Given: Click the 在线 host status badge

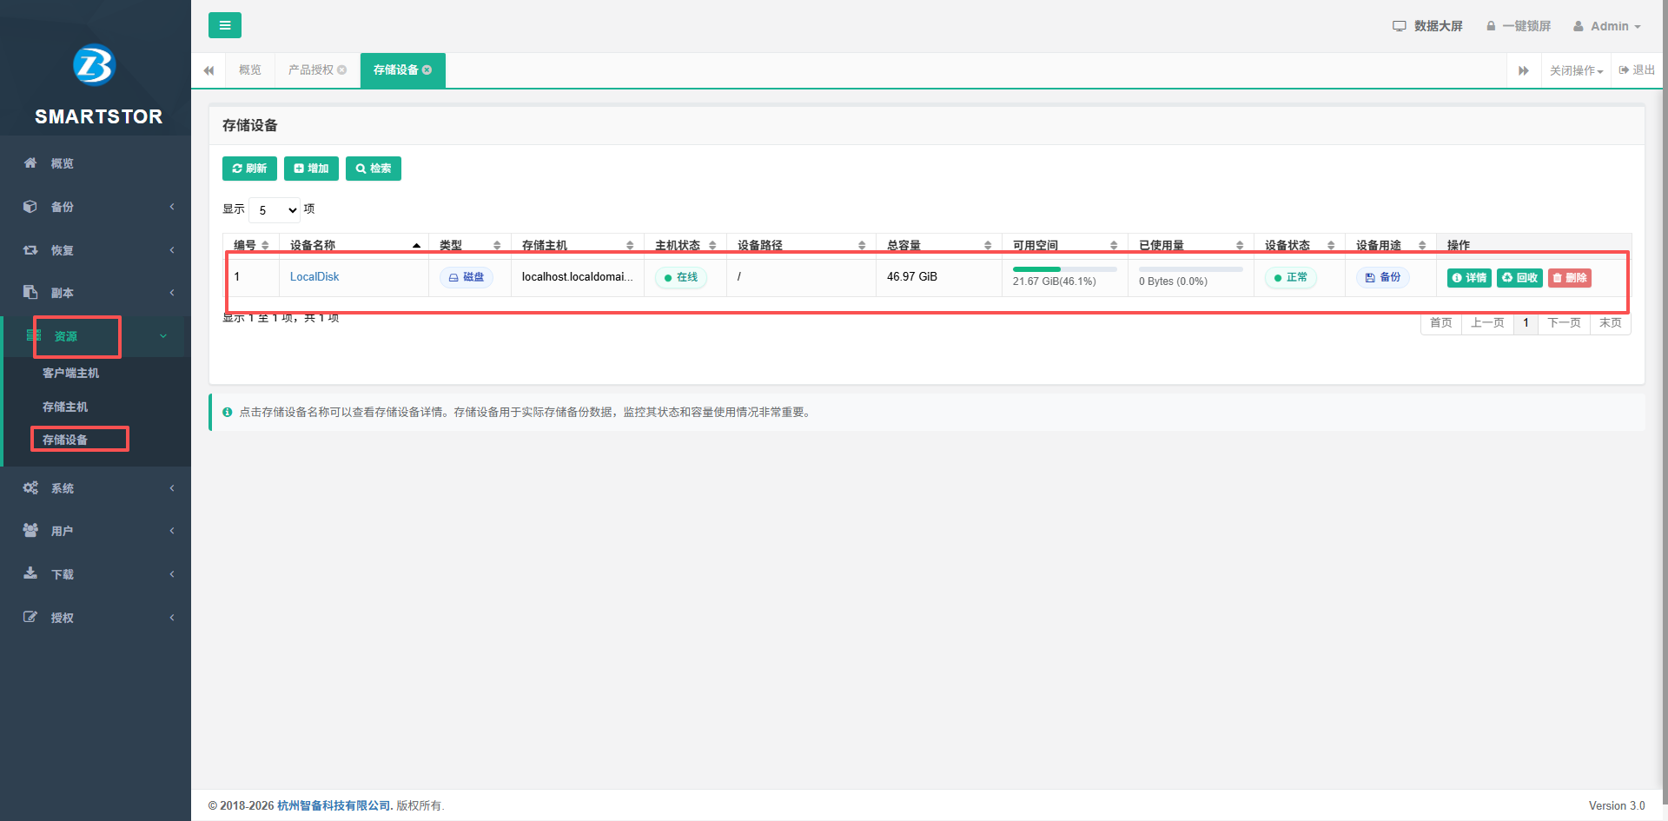Looking at the screenshot, I should coord(681,277).
